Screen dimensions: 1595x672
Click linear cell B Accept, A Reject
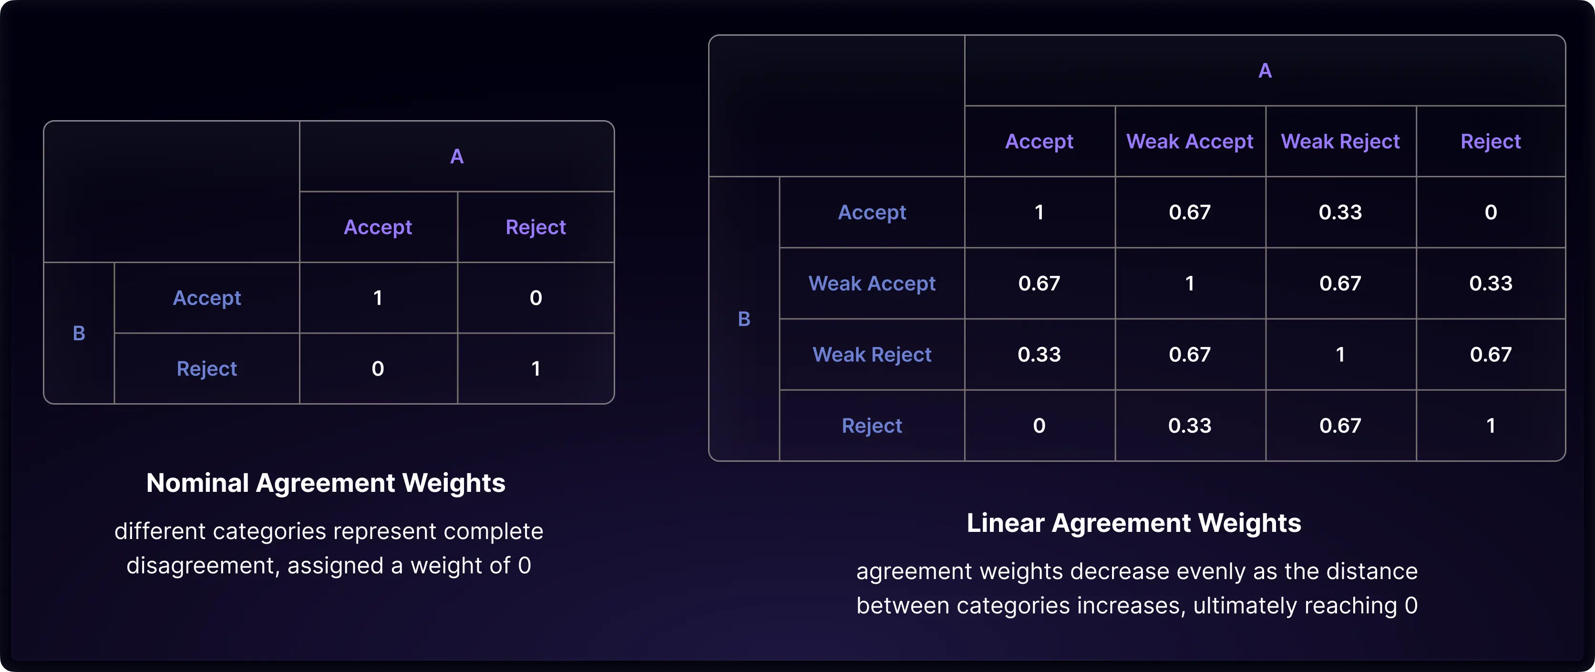[1491, 212]
